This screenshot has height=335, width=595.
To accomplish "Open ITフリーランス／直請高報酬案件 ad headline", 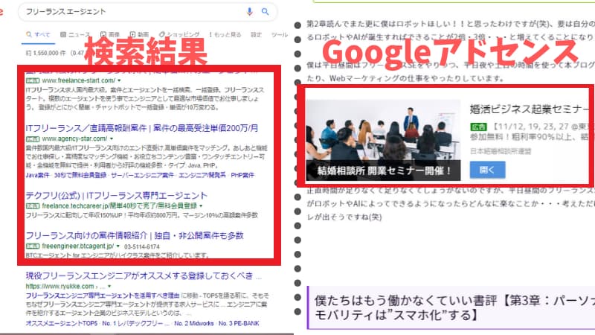I will [x=142, y=128].
